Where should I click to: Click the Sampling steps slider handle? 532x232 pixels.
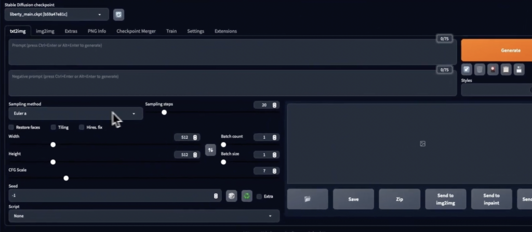click(x=164, y=112)
